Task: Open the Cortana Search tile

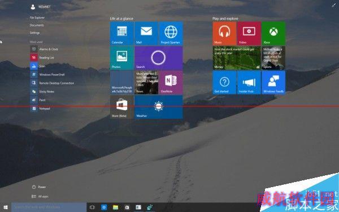Action: tap(158, 58)
